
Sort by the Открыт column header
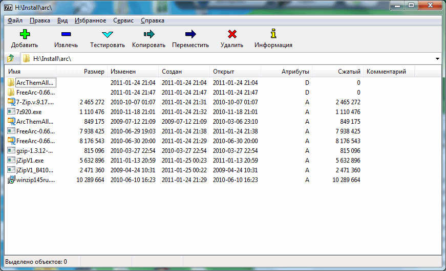(235, 72)
